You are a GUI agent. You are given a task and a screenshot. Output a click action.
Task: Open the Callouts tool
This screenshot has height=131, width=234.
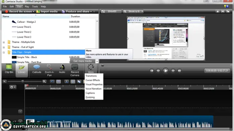point(37,69)
